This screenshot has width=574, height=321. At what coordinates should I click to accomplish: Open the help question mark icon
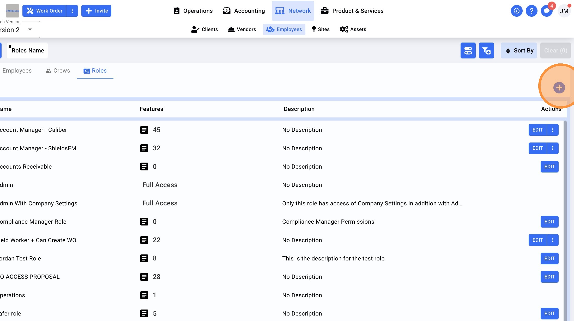(531, 11)
